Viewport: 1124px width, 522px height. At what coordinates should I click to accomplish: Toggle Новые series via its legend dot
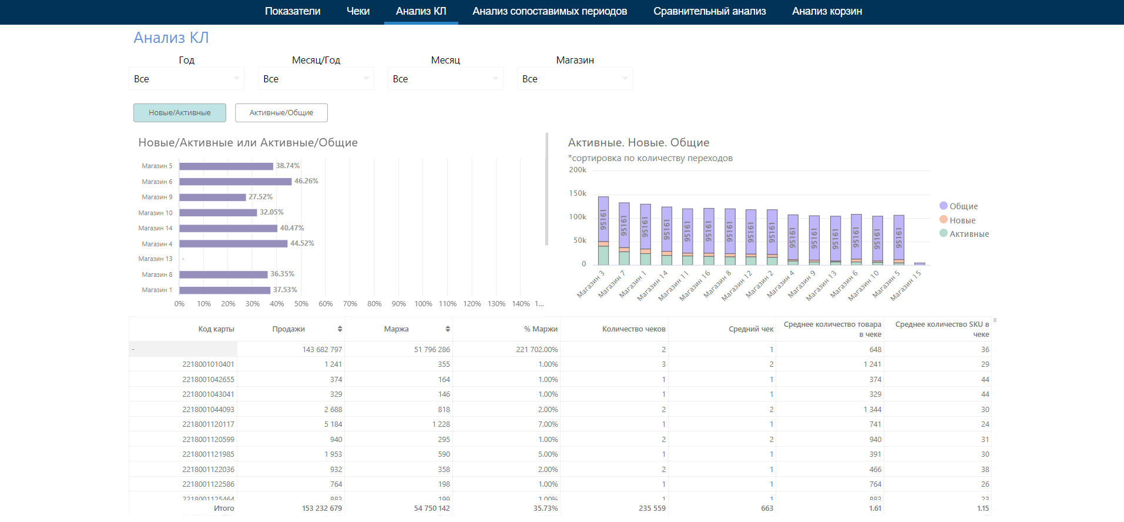[944, 220]
